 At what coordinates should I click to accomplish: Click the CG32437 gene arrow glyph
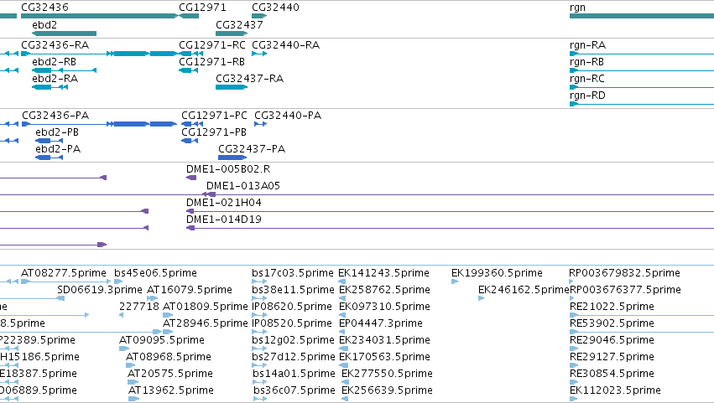coord(232,34)
